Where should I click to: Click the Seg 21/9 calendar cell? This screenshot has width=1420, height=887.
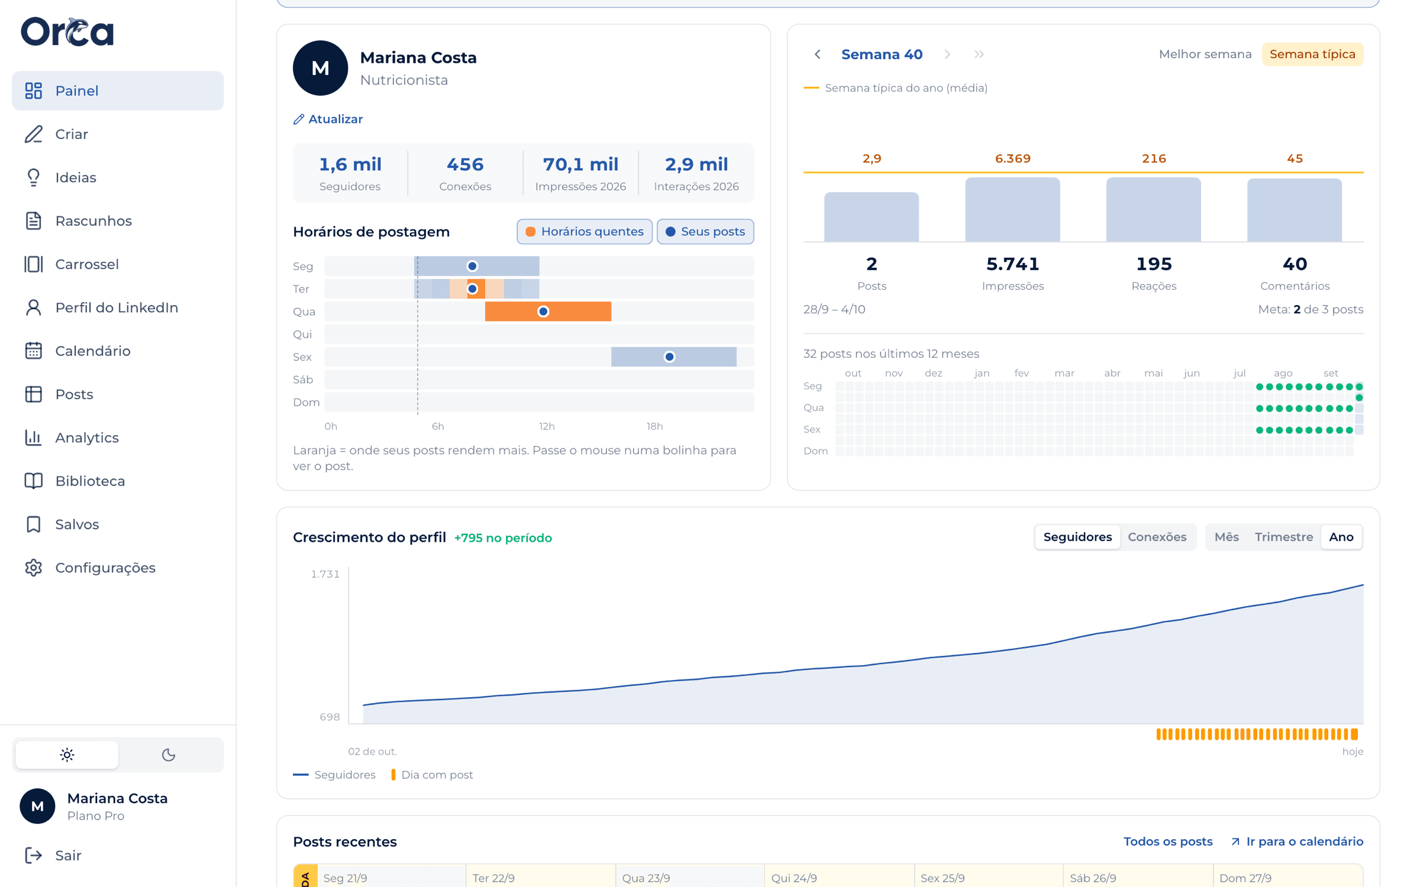click(390, 876)
